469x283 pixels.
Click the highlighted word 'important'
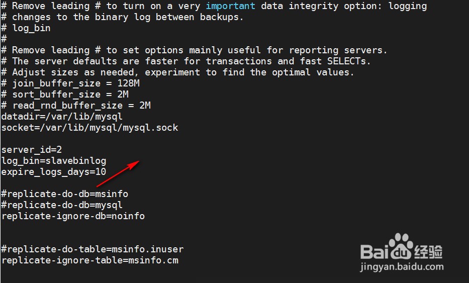point(230,6)
